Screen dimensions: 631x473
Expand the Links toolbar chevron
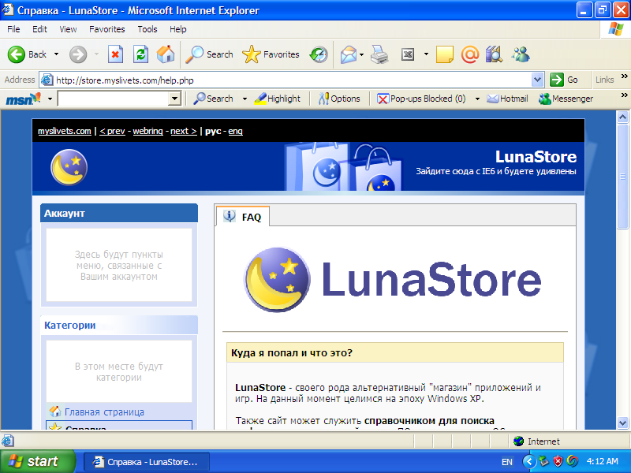coord(624,76)
